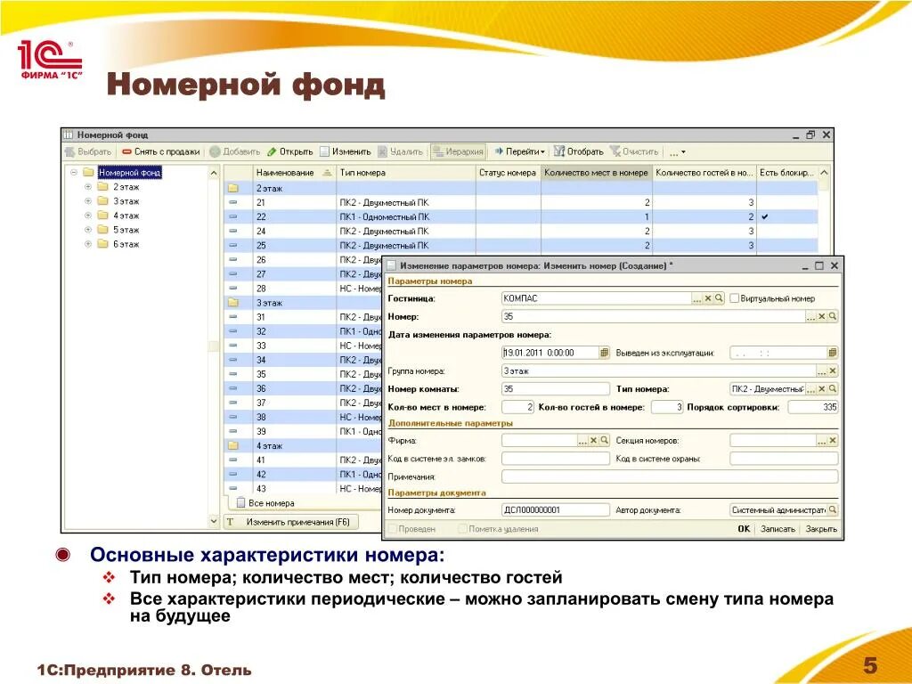Click Кол-во гостей в номере field
This screenshot has height=684, width=912.
[x=667, y=407]
